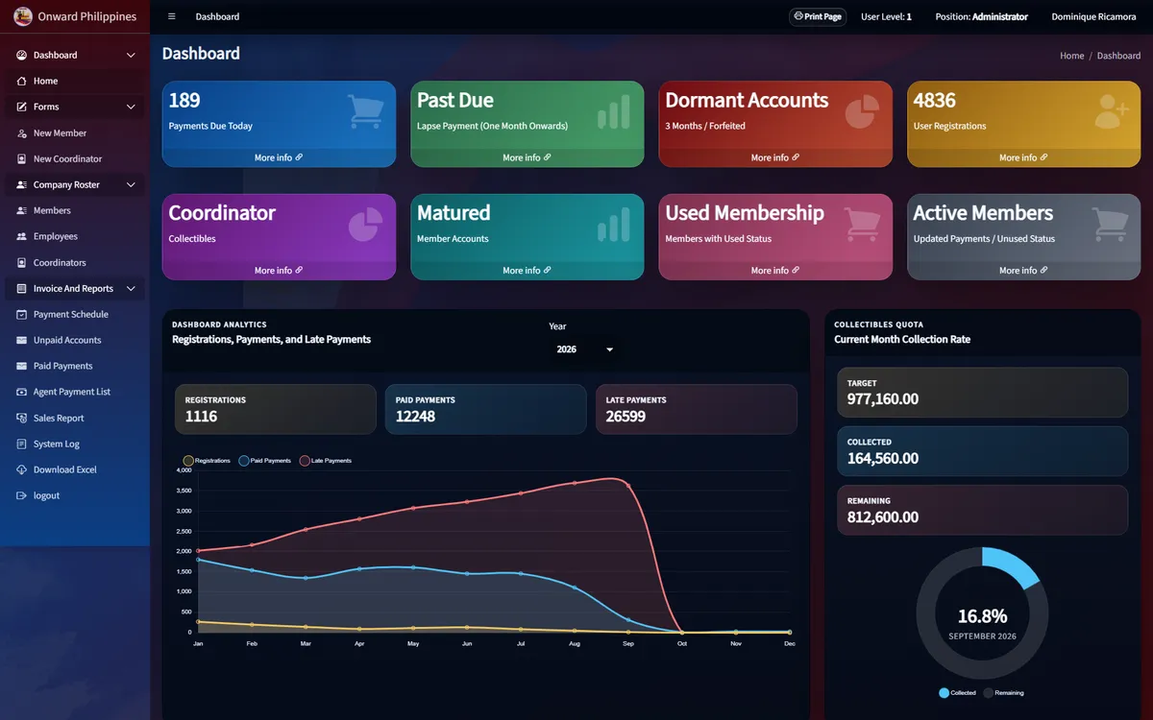Open the Members menu item
This screenshot has width=1153, height=720.
pyautogui.click(x=75, y=210)
